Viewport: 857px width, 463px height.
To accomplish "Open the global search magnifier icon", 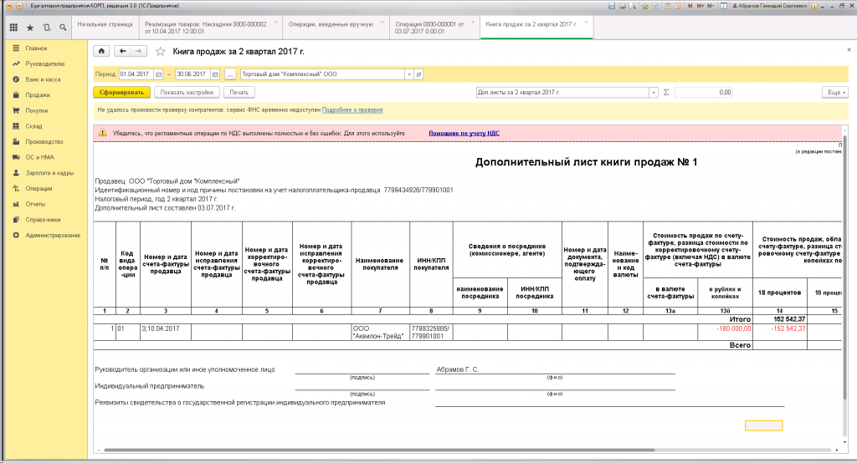I will [x=63, y=28].
